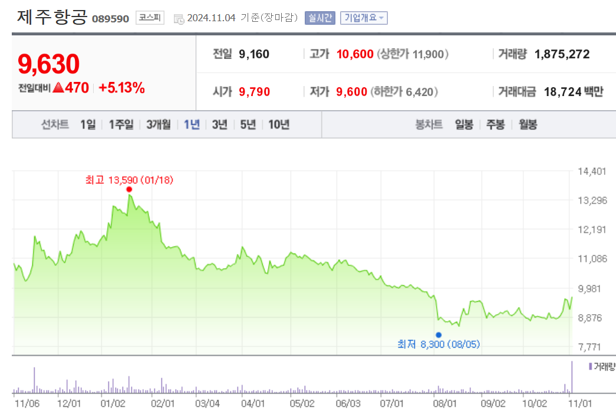Viewport: 616px width, 409px height.
Task: Click the 거래량 value 1,875,272
Action: (562, 54)
